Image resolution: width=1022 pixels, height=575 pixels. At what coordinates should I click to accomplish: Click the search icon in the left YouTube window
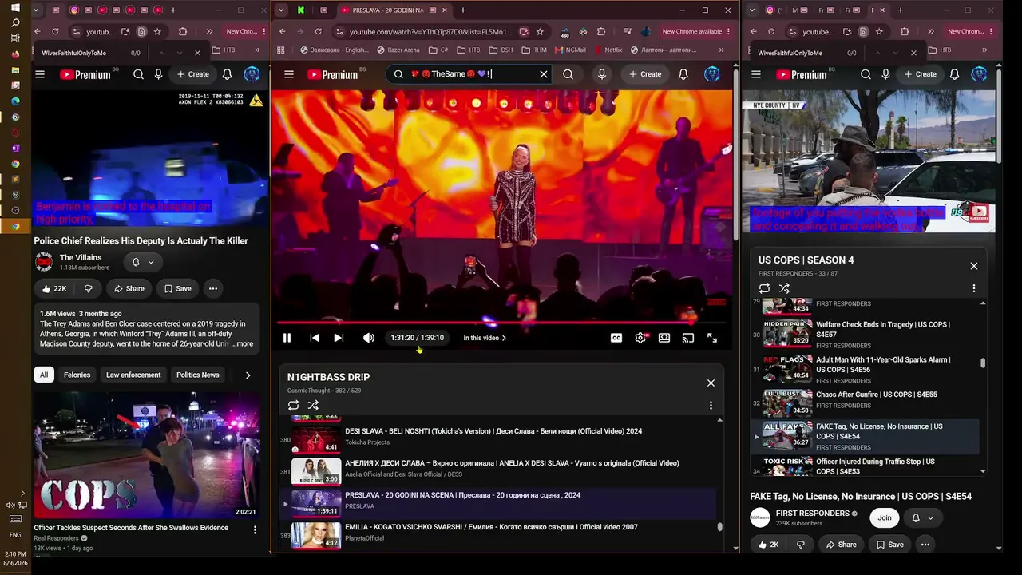coord(138,74)
